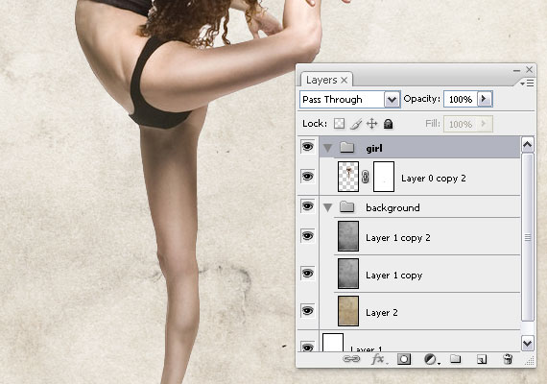This screenshot has height=384, width=547.
Task: Click the Fill 100% field
Action: pyautogui.click(x=461, y=124)
